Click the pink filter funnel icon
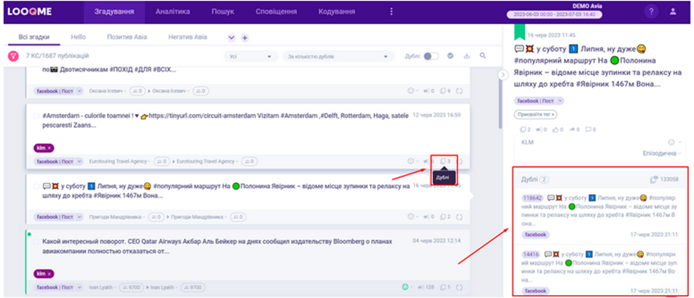The height and width of the screenshot is (298, 694). (14, 56)
